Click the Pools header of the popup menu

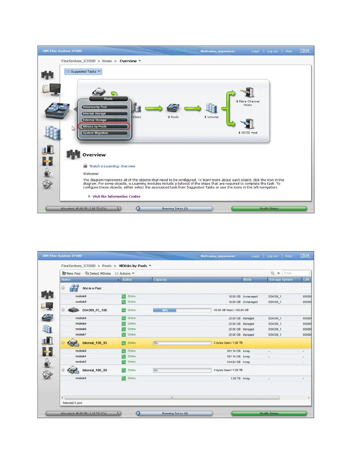click(108, 99)
